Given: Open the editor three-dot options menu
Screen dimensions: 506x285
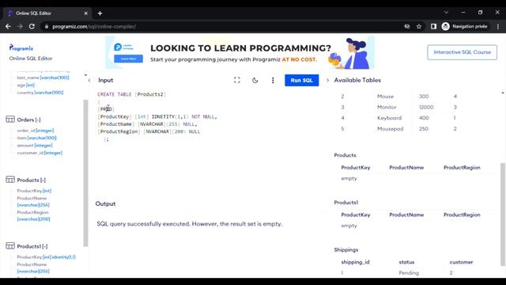Looking at the screenshot, I should (273, 80).
